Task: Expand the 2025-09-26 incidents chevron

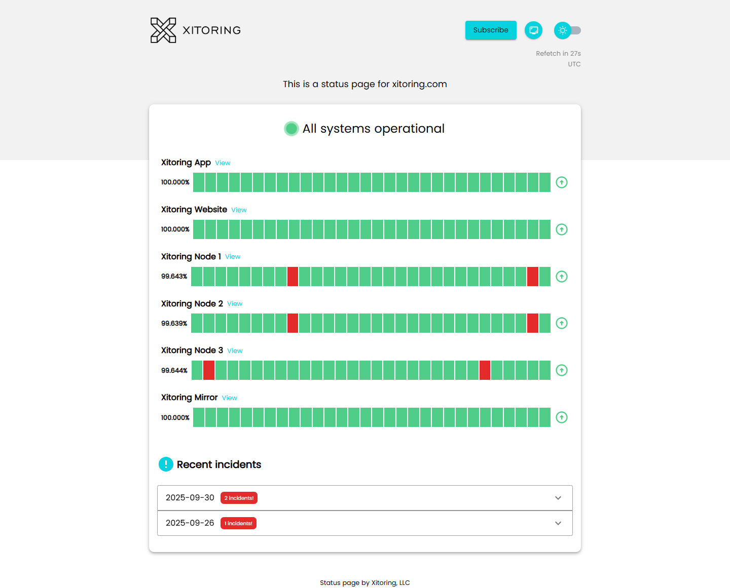Action: click(x=558, y=523)
